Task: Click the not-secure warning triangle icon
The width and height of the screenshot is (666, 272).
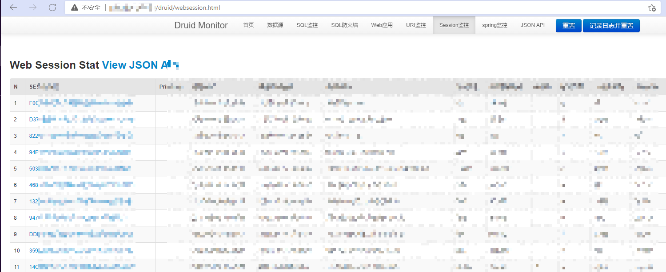Action: [74, 8]
